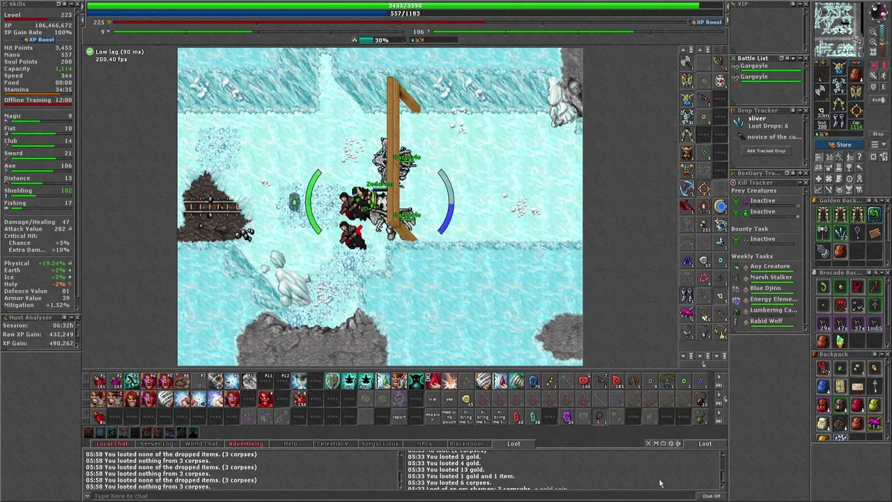Screen dimensions: 892x502
Task: Click the 'yes' action bar slot
Action: point(449,400)
